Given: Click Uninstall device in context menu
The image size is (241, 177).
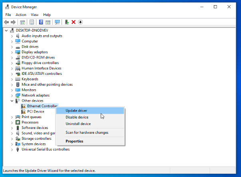Looking at the screenshot, I should point(78,124).
